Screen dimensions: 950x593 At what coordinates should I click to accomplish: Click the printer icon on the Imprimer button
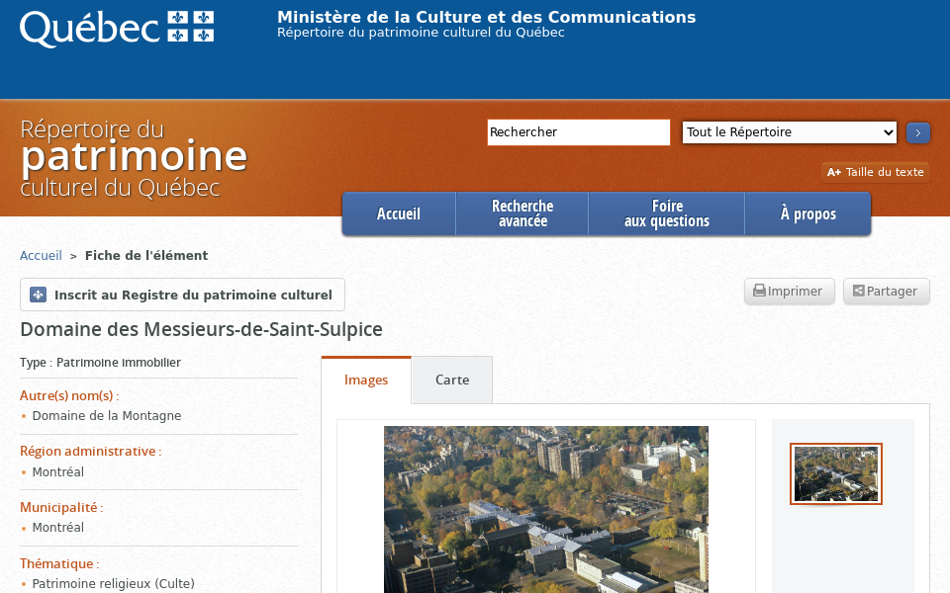tap(758, 291)
